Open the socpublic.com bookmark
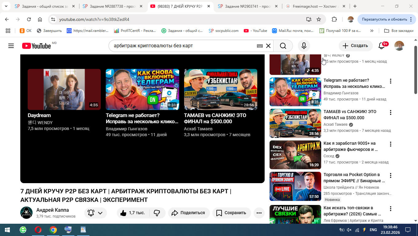The height and width of the screenshot is (236, 418). (223, 31)
